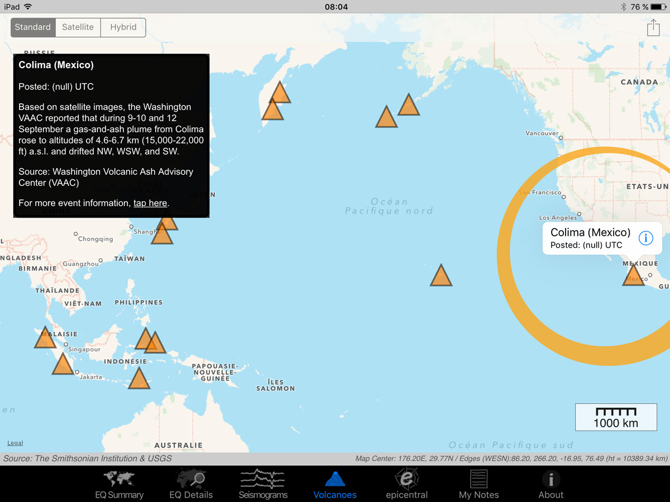This screenshot has width=670, height=502.
Task: Tap the PHILIPPINES country label
Action: 138,302
